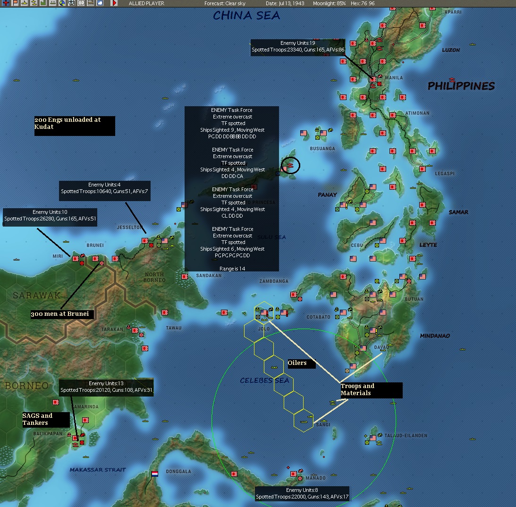Toggle the road and rail display icon
This screenshot has width=516, height=507.
[91, 3]
